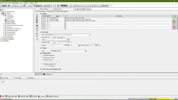Click the highlighted yellow connect-online toolbar icon
This screenshot has width=178, height=100.
pyautogui.click(x=34, y=6)
